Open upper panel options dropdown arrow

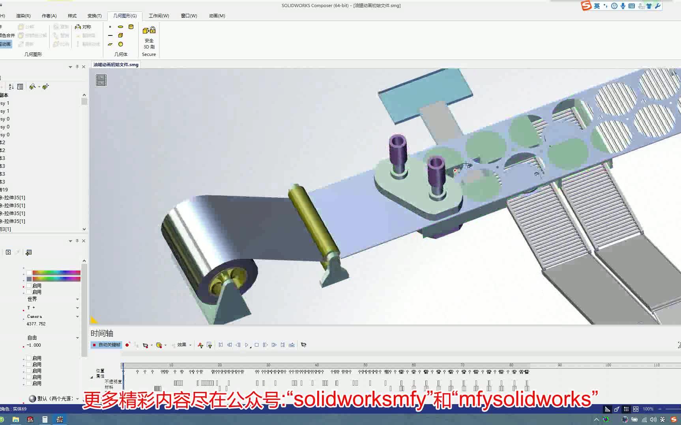tap(70, 67)
